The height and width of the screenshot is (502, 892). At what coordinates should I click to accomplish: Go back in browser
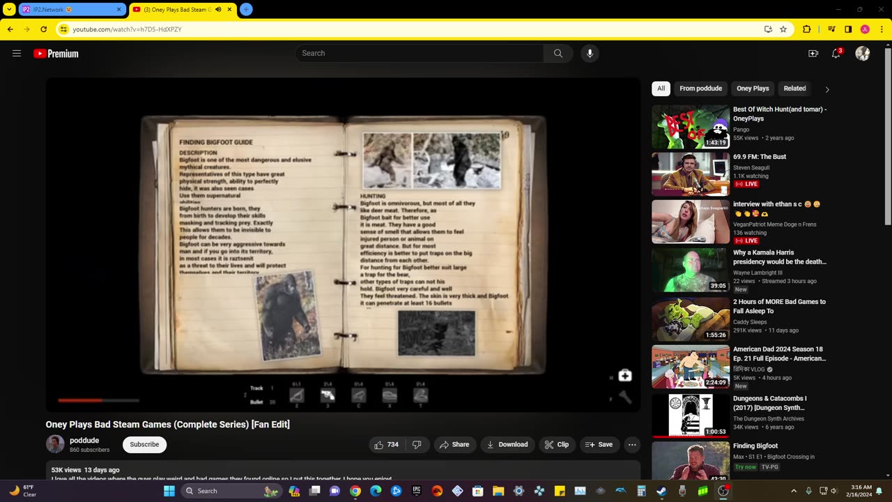click(10, 29)
